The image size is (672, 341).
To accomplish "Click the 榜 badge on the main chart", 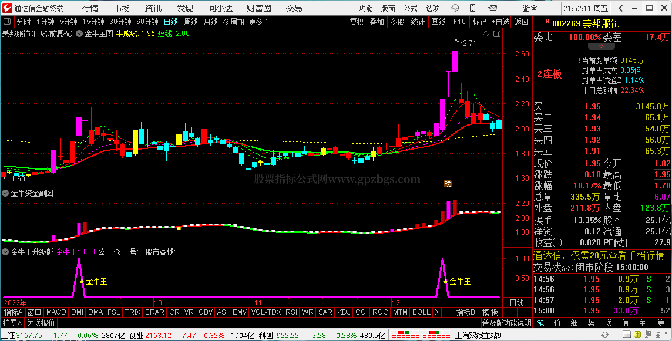I will (x=448, y=183).
